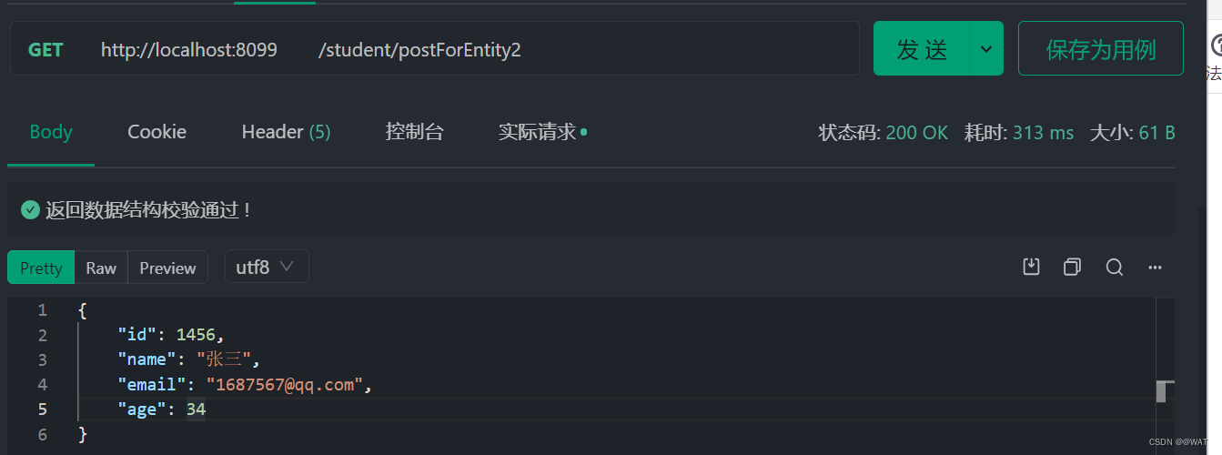Open the more options ellipsis menu
The image size is (1222, 455).
(x=1156, y=267)
